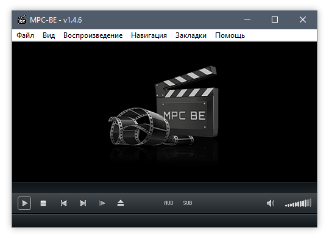The width and height of the screenshot is (329, 238).
Task: Open a file with the eject icon
Action: 121,203
